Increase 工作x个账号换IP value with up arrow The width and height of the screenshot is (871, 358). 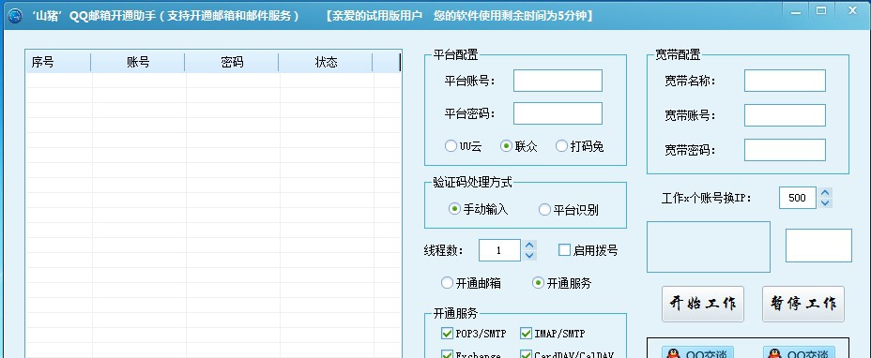pos(825,193)
